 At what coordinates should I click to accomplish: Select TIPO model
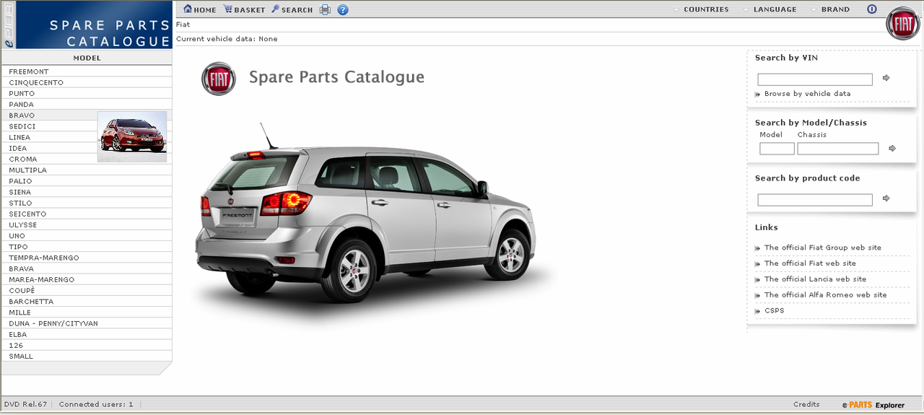[86, 247]
